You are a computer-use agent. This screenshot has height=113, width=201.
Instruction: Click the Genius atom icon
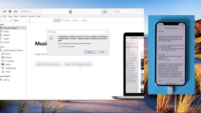[x=1, y=80]
